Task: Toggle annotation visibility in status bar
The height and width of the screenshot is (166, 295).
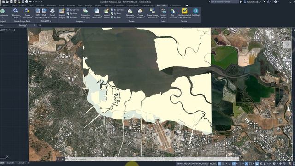Action: coord(257,164)
